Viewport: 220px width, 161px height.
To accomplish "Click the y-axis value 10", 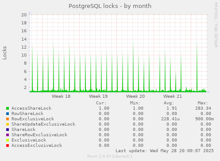I will point(24,55).
